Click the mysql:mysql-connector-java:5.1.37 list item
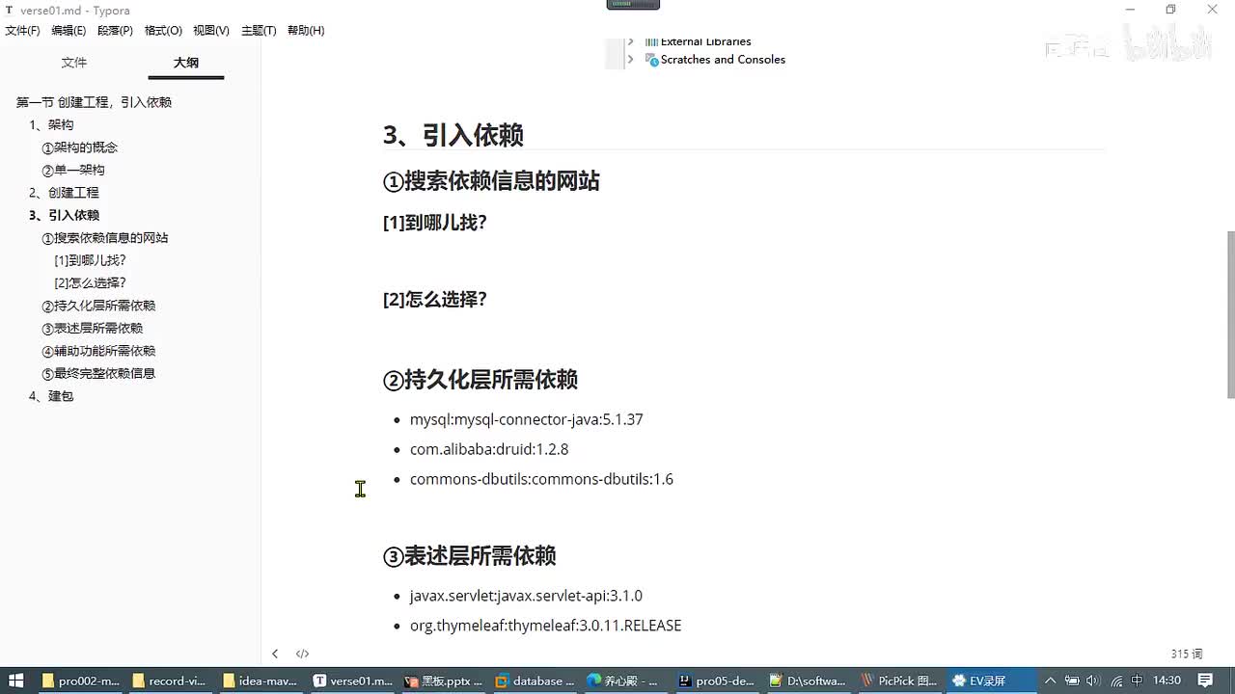This screenshot has height=694, width=1235. tap(526, 419)
